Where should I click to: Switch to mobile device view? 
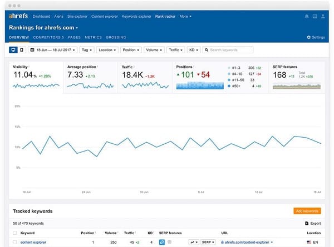pos(22,50)
